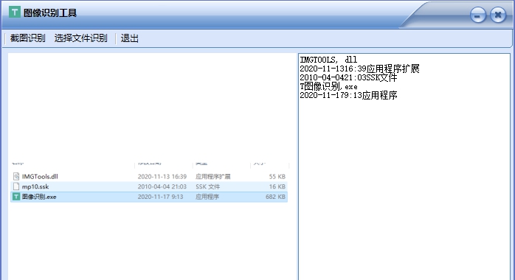Select the mp10.ssk file name

click(35, 186)
